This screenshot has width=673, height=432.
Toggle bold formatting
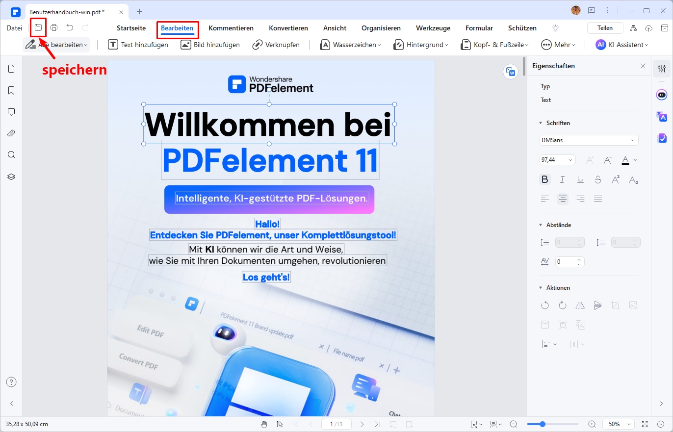point(545,179)
